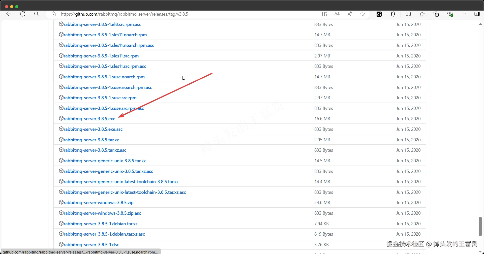Viewport: 484px width, 254px height.
Task: Click package icon beside rabbitmq-server-3.8.5-1.suse.src.rpm
Action: pyautogui.click(x=61, y=98)
